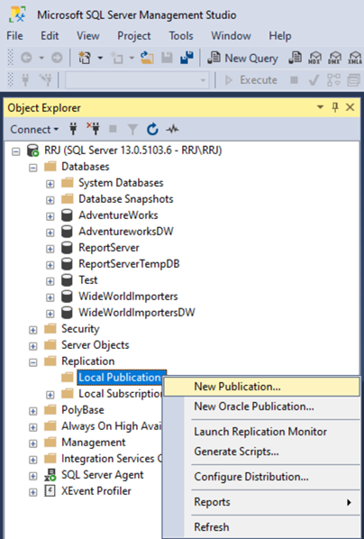This screenshot has width=364, height=539.
Task: Click the Cancel Executing Query stop icon
Action: [x=294, y=80]
